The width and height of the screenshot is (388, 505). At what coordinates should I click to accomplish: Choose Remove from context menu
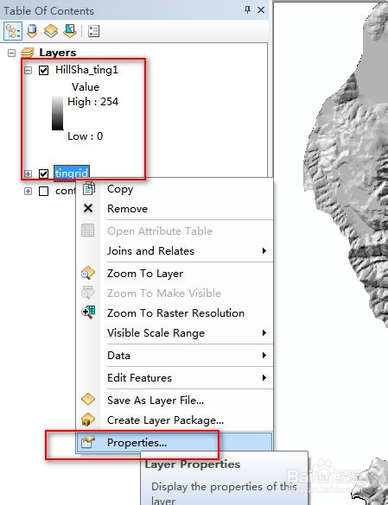175,209
